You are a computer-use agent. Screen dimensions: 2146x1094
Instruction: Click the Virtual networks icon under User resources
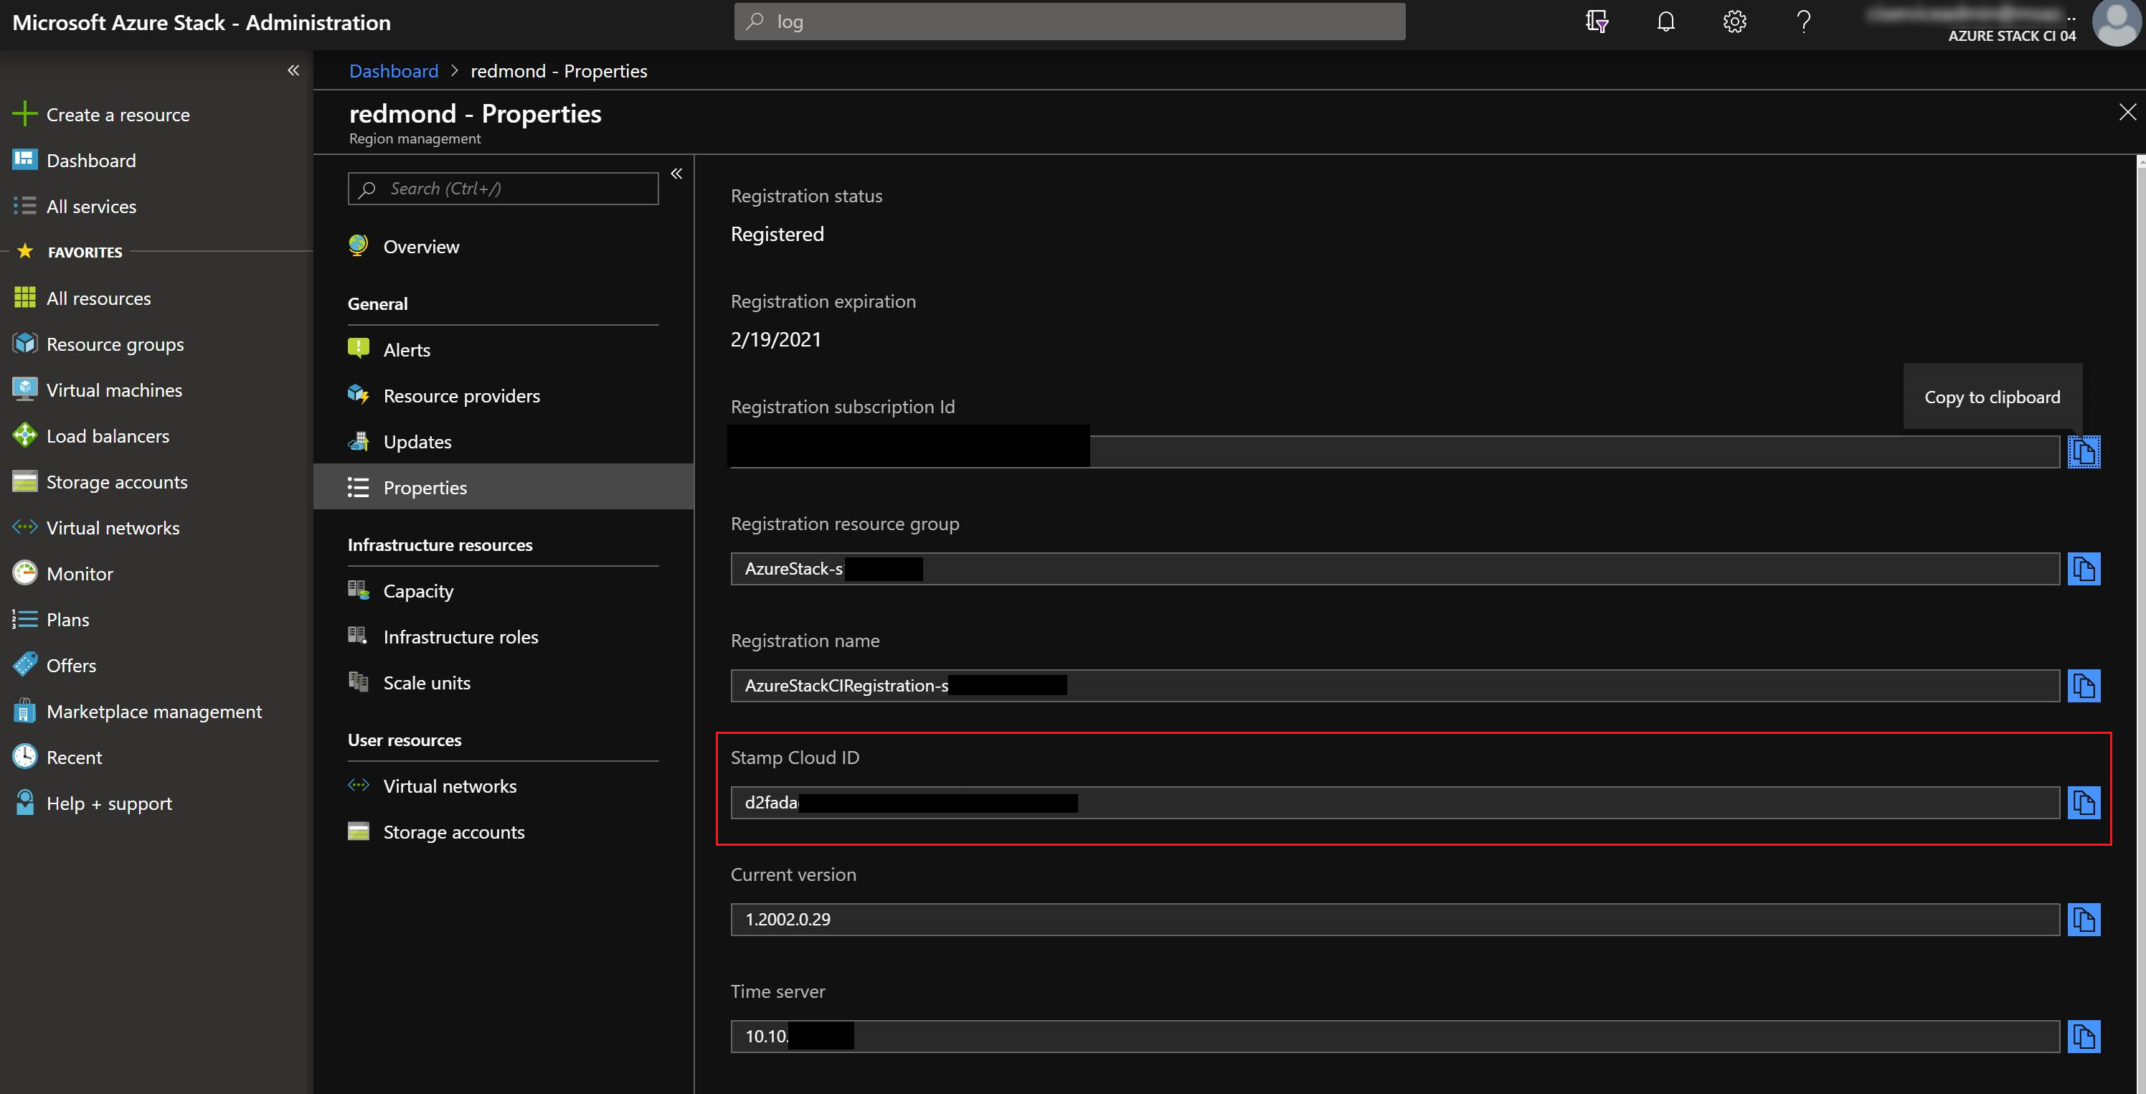[359, 784]
